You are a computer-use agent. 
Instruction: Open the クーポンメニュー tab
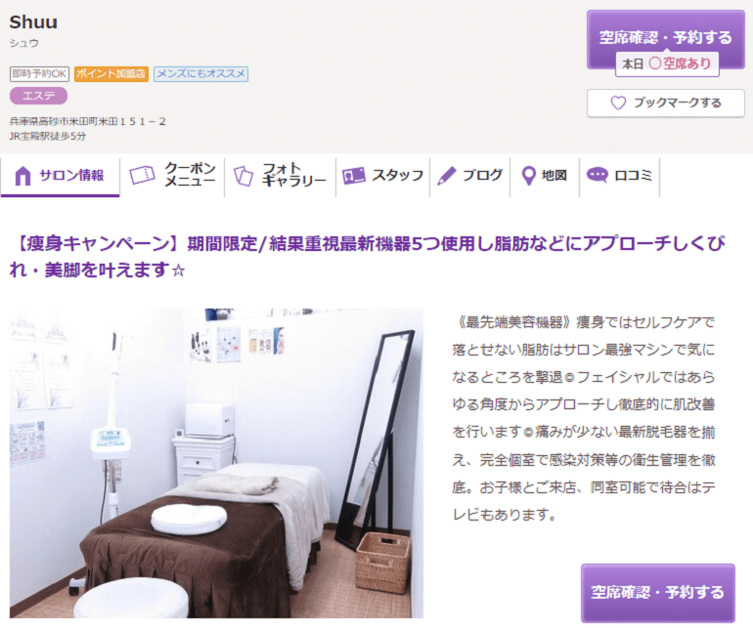[172, 176]
